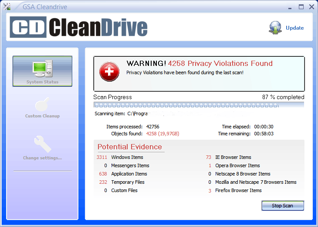This screenshot has width=318, height=227.
Task: Select the IE Browser Items row
Action: click(x=228, y=157)
